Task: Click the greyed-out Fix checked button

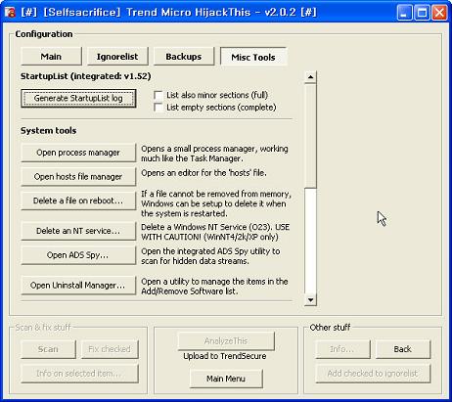Action: click(110, 349)
